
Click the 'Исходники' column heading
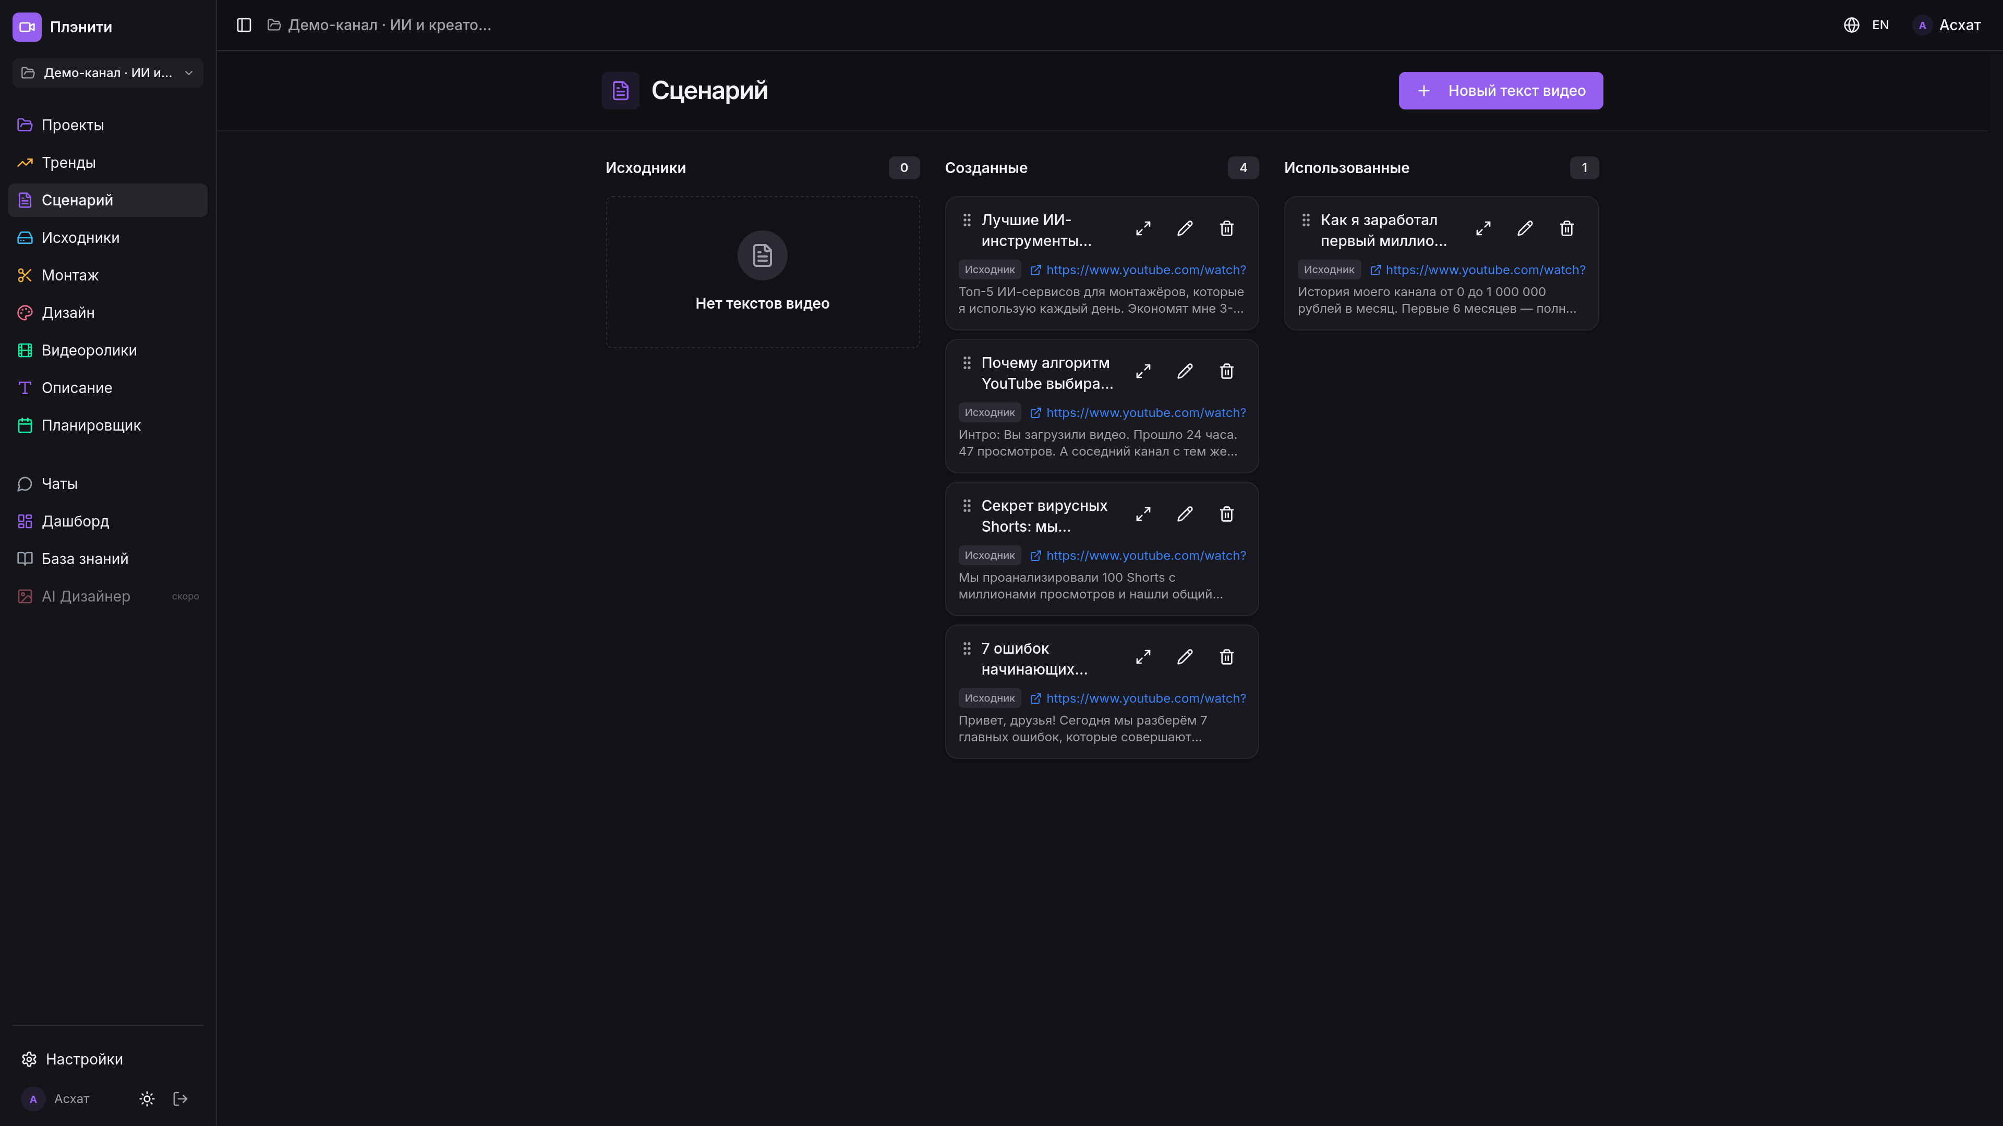click(x=645, y=168)
